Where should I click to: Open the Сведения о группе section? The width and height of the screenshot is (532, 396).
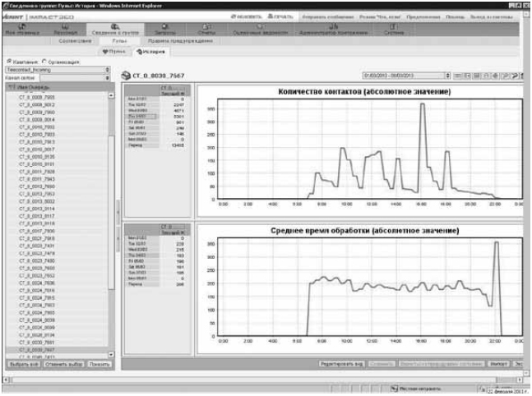click(115, 30)
